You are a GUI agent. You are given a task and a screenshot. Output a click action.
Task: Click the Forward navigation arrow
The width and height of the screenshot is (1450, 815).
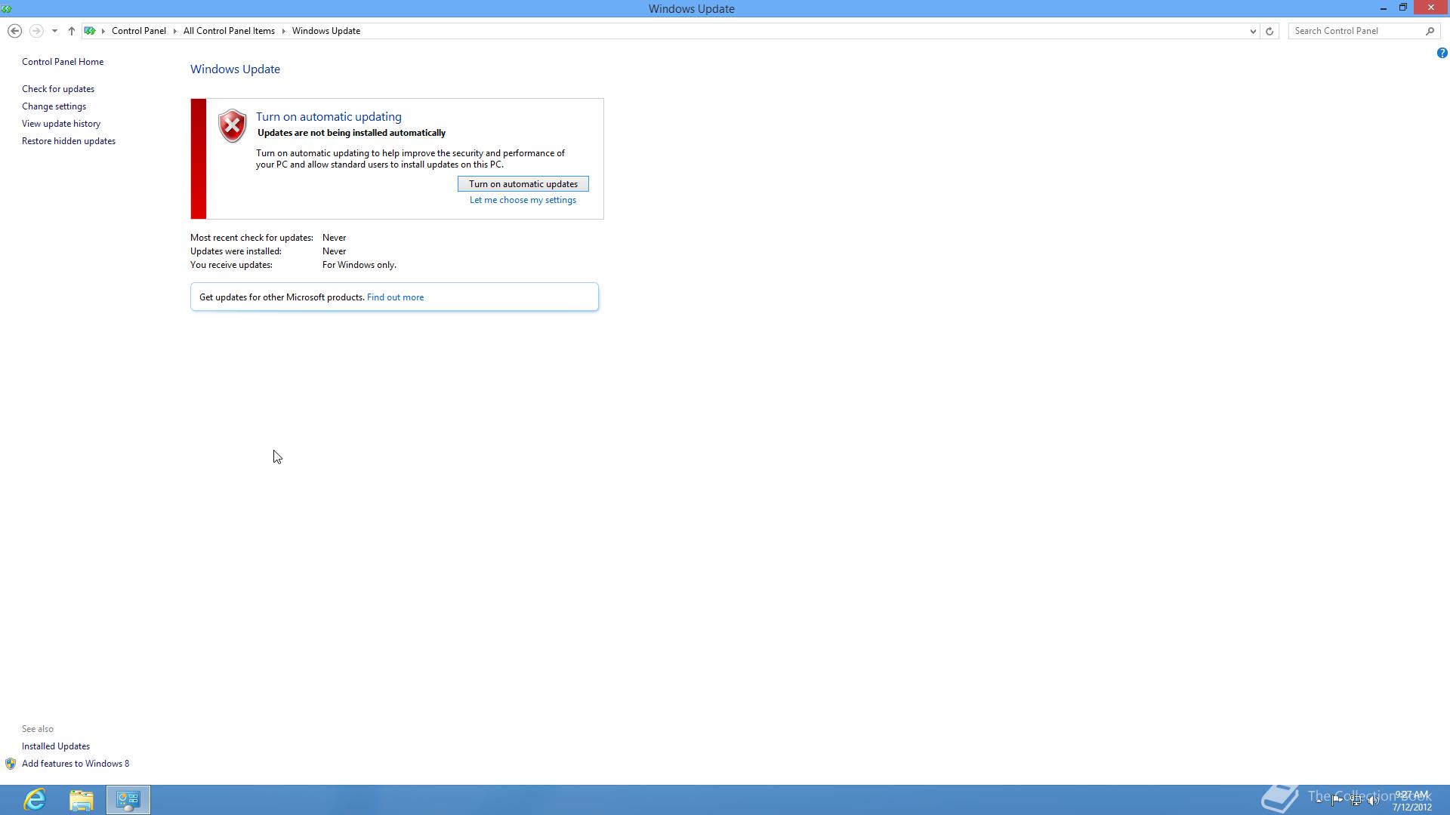point(35,31)
